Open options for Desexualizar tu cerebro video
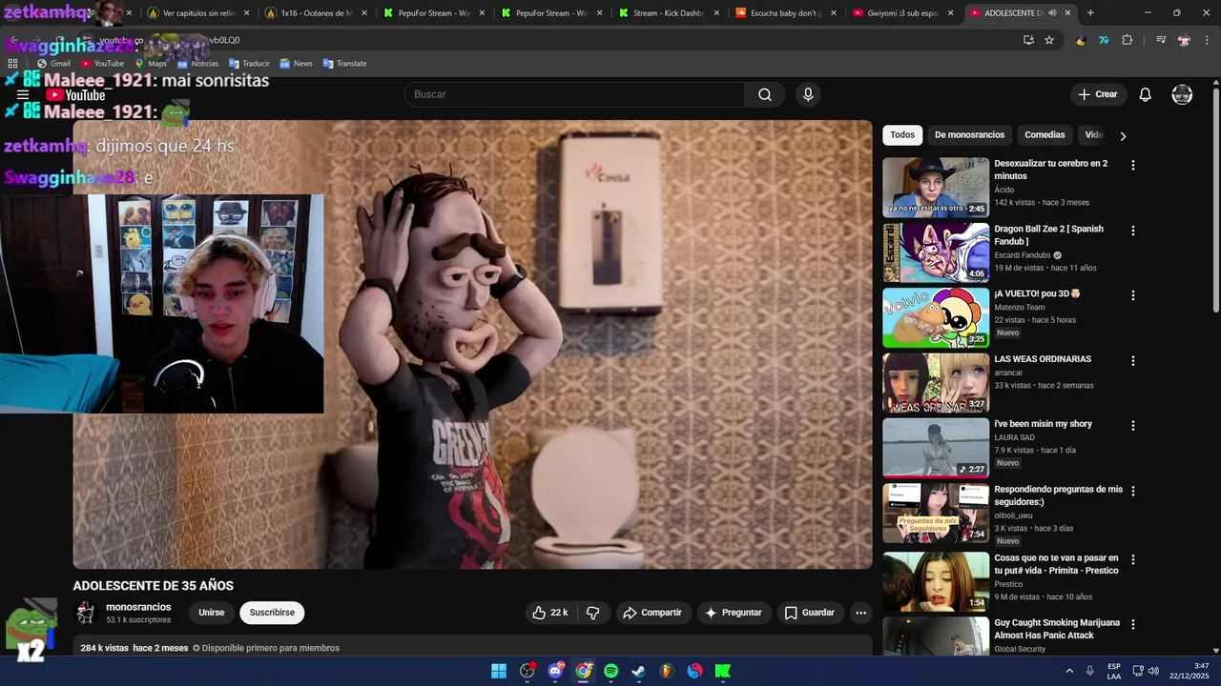The image size is (1221, 686). tap(1133, 165)
